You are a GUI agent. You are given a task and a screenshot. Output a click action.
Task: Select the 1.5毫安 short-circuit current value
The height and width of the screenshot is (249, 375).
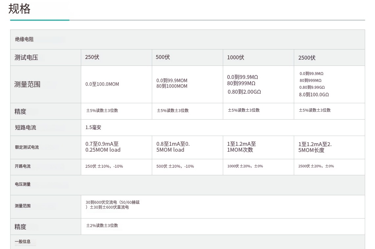click(x=93, y=127)
